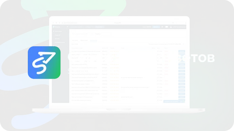
Task: Open the Продажи dropdown in top bar
Action: pos(90,27)
